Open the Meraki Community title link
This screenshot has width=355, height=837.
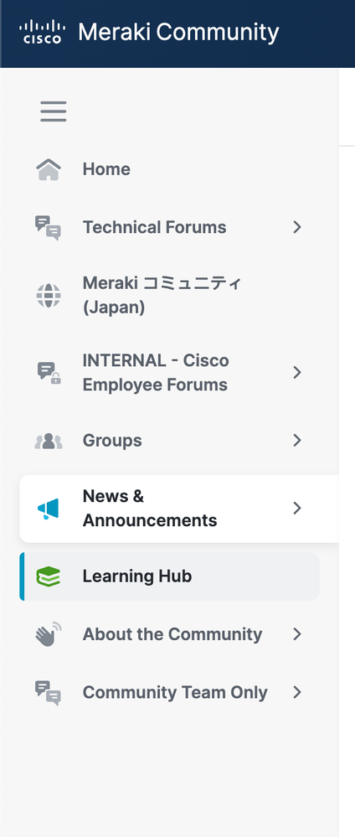click(x=178, y=32)
